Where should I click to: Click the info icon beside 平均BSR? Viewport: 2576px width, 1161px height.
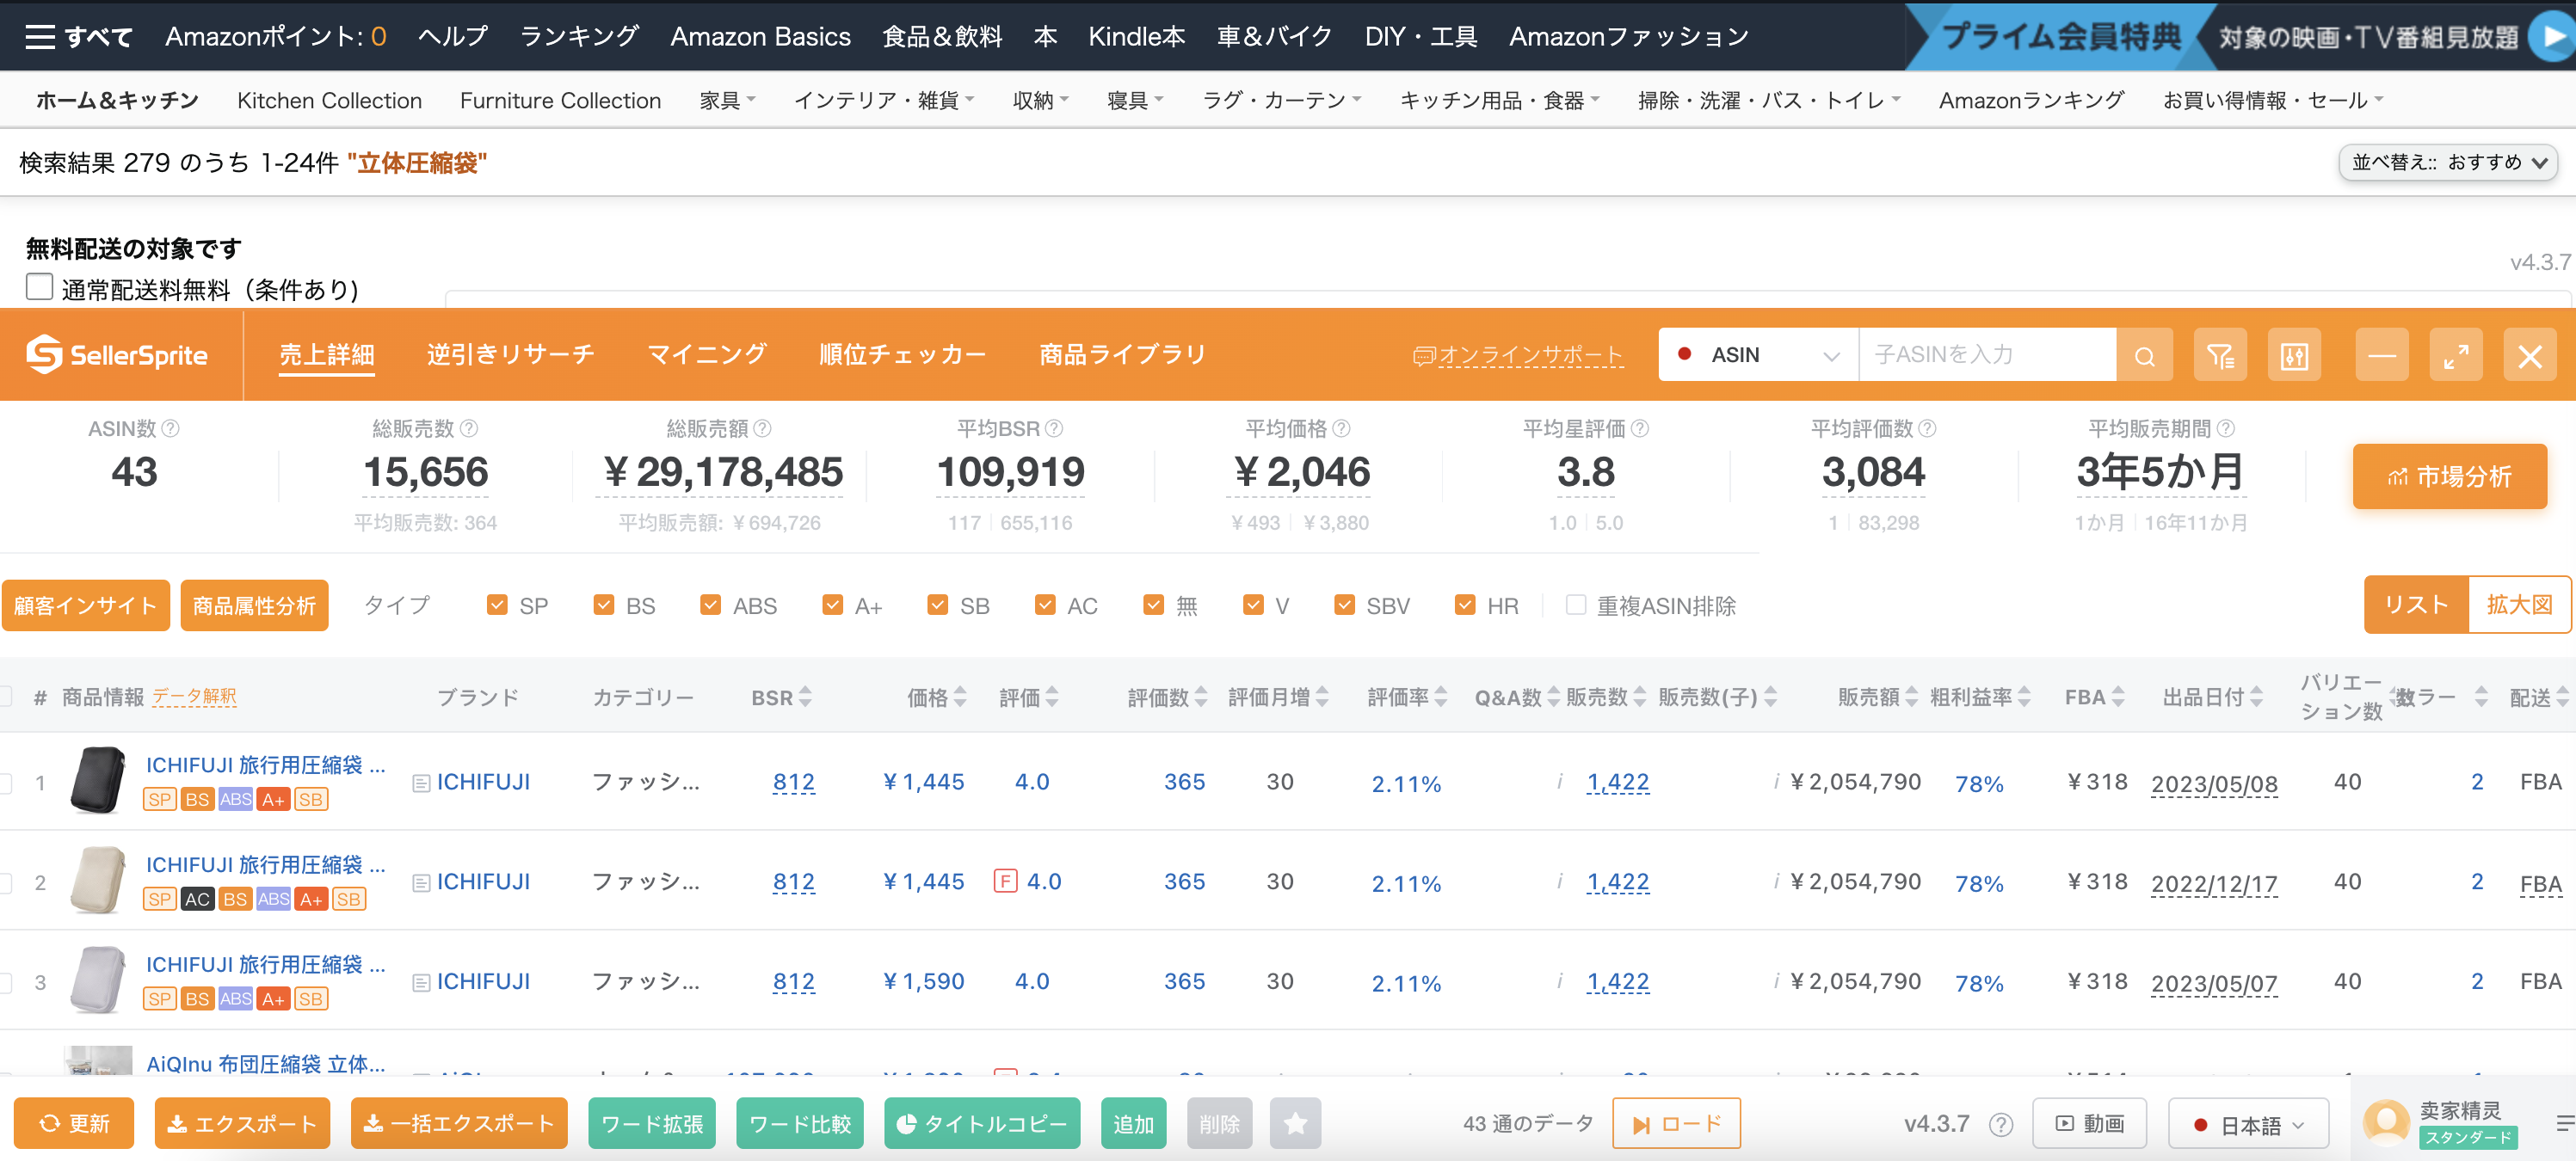click(1054, 428)
